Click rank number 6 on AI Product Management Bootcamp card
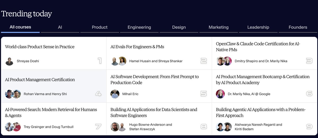The width and height of the screenshot is (318, 138). pos(309,94)
